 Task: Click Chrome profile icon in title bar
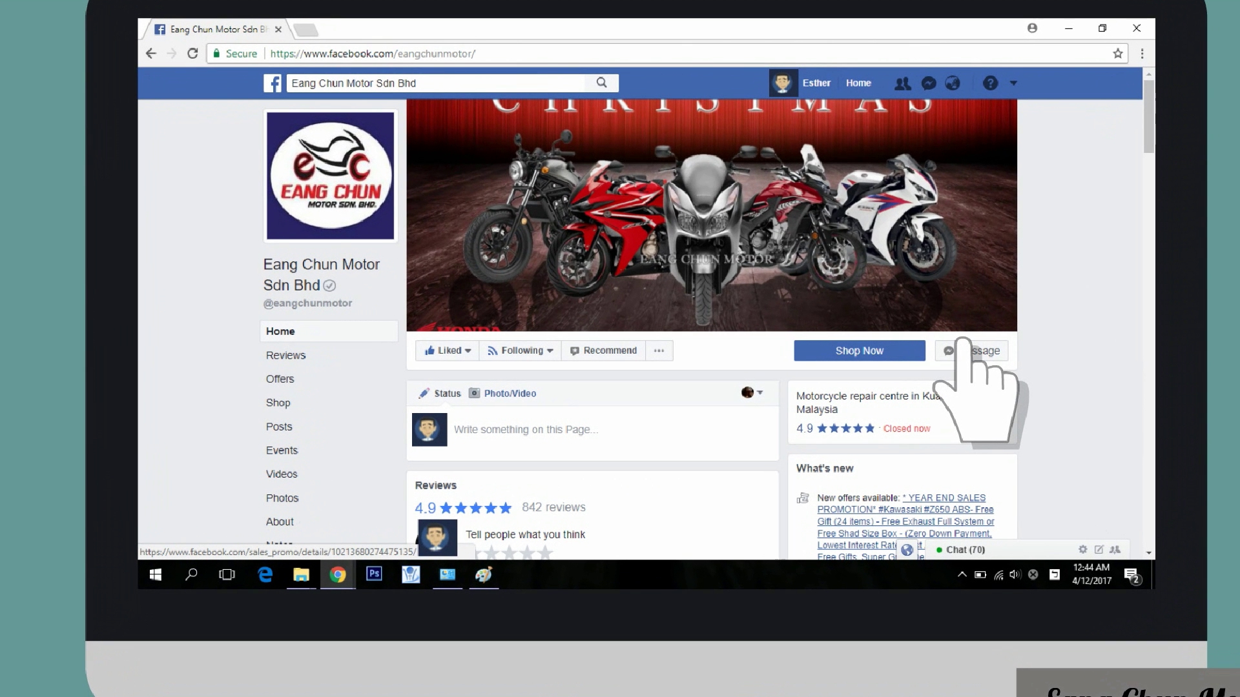pos(1032,28)
